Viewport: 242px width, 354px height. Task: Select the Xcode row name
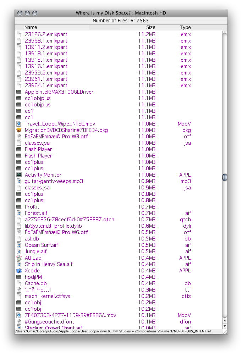pos(32,271)
